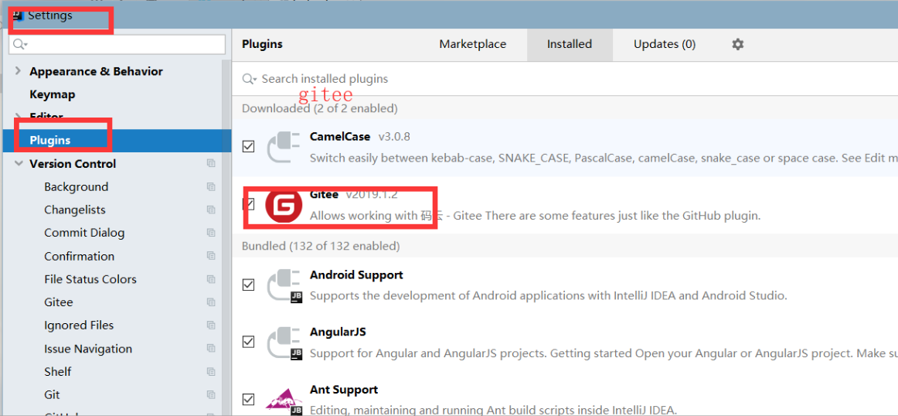
Task: Click the magnifier in installed plugins search
Action: (x=249, y=79)
